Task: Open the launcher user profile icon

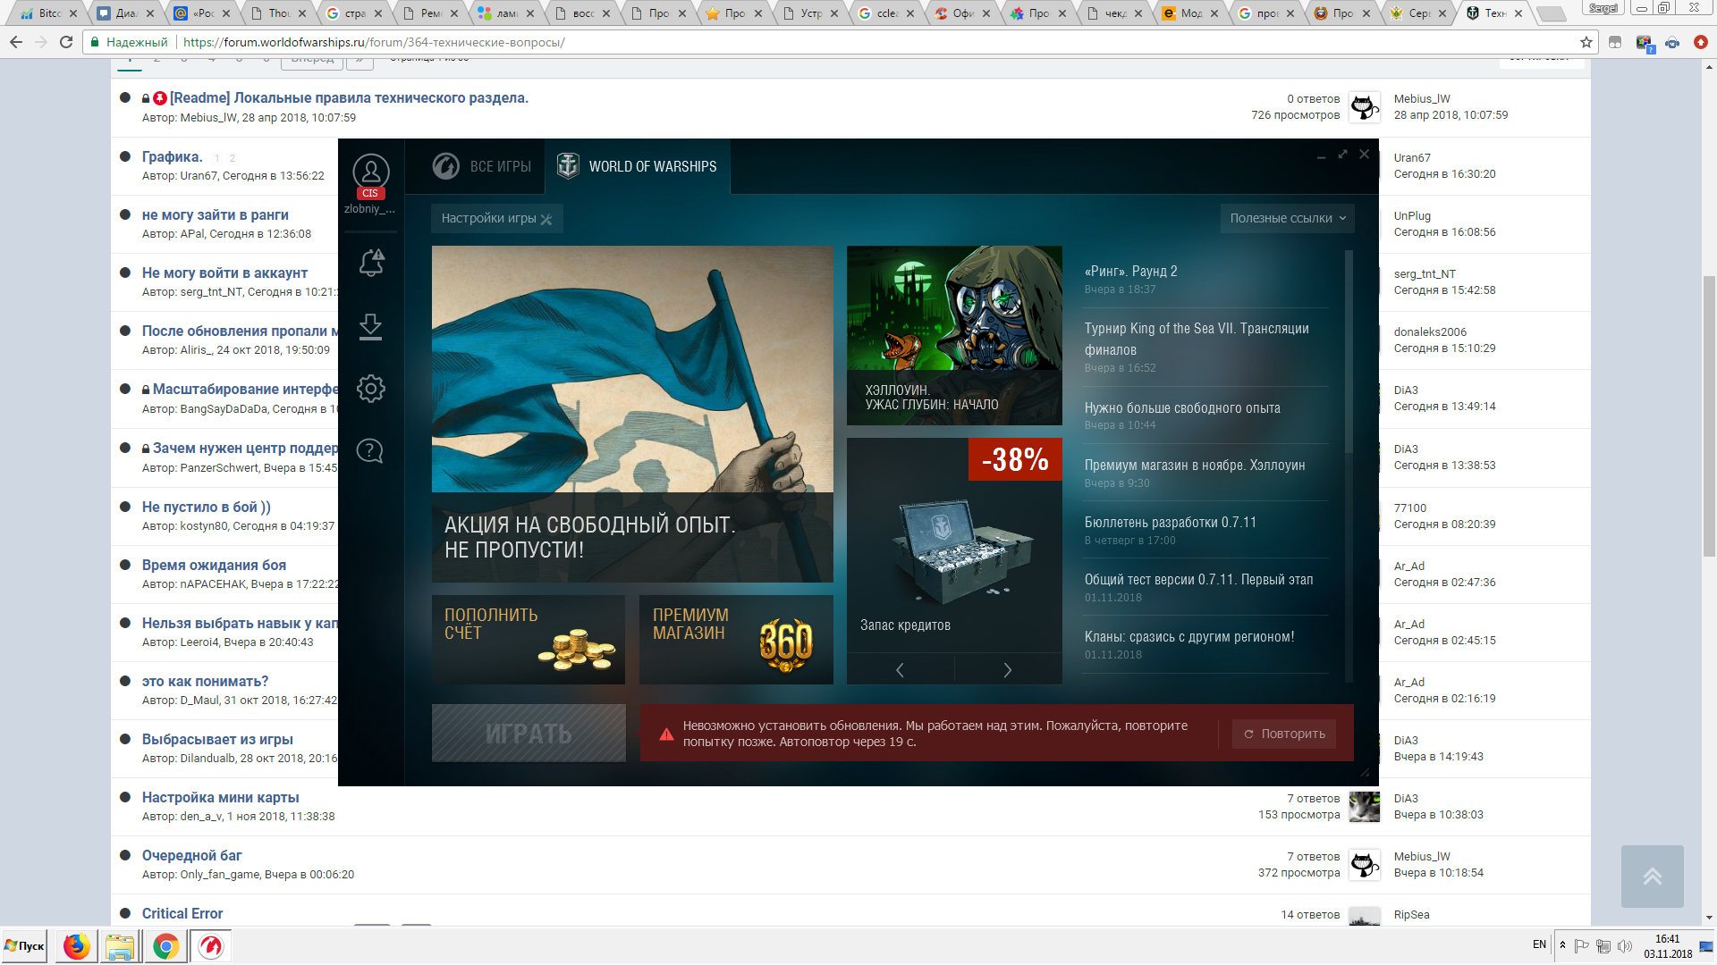Action: click(370, 172)
